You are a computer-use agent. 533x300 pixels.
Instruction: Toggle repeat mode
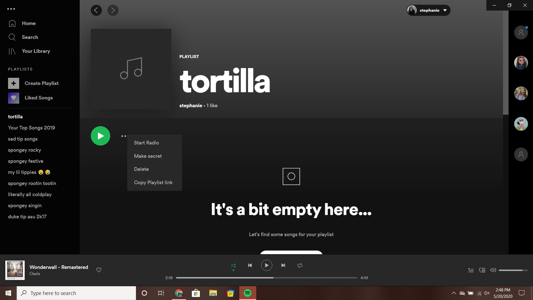300,265
